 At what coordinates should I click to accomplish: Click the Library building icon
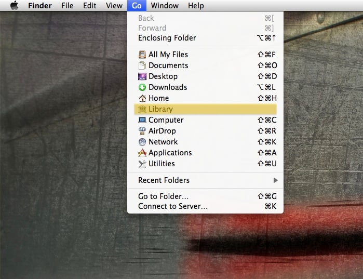(142, 109)
